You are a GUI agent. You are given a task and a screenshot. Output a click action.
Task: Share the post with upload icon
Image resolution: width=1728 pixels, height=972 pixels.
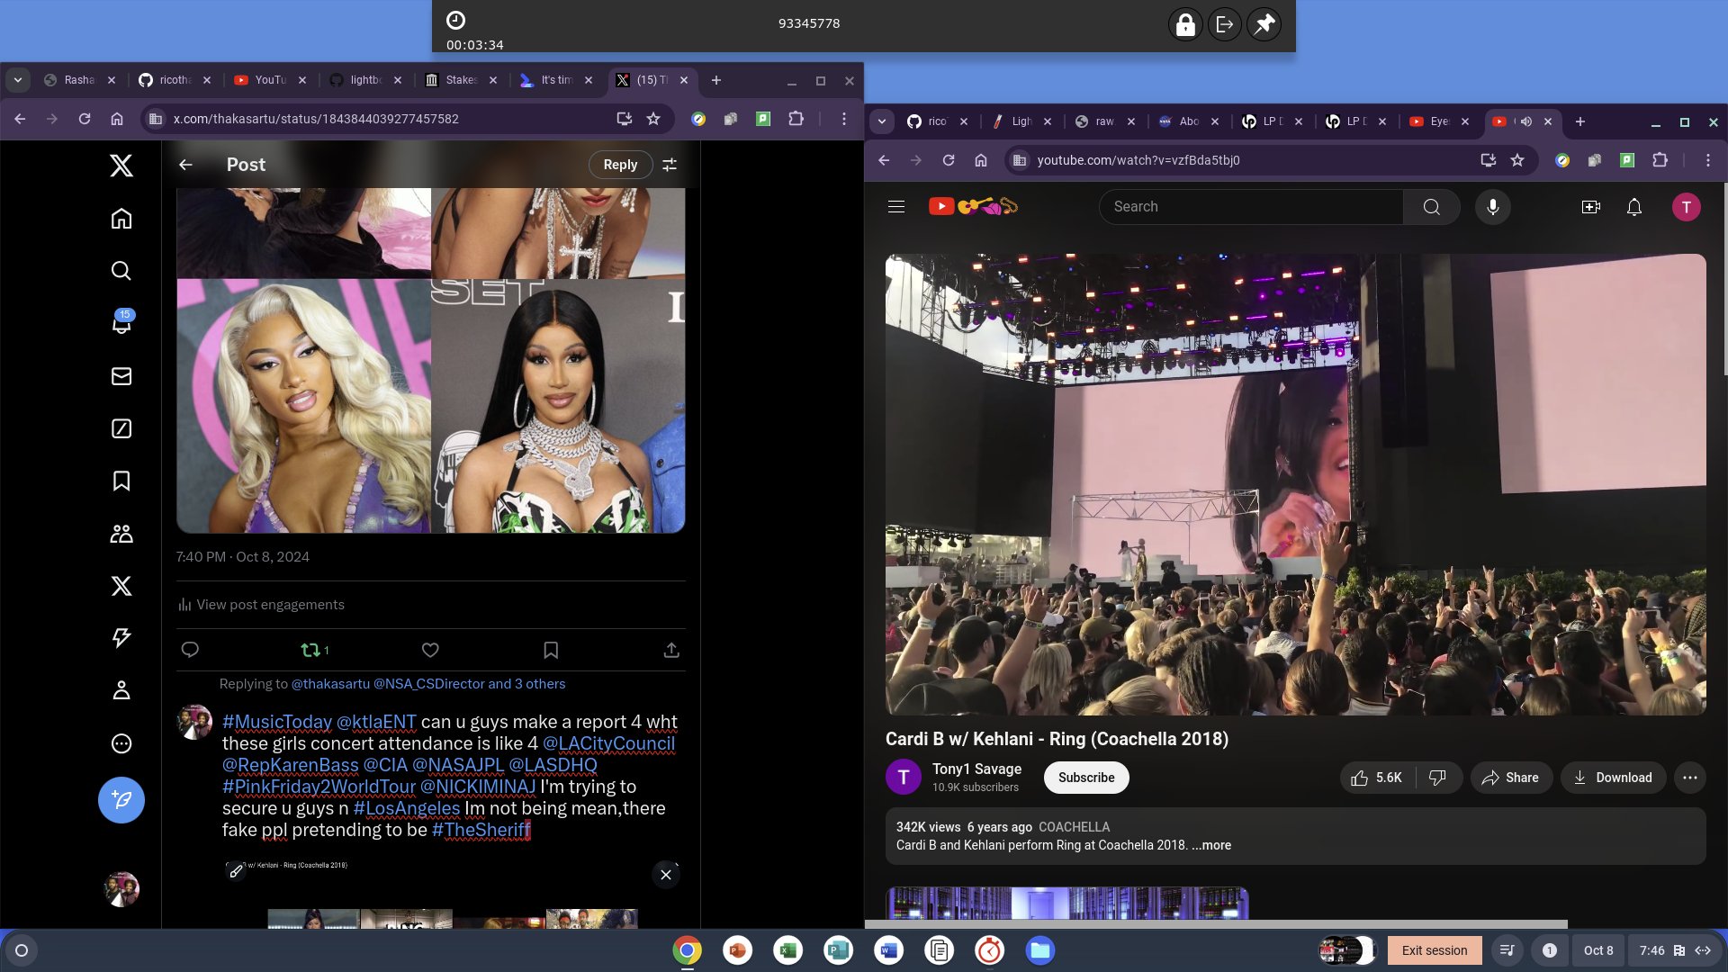[x=671, y=650]
